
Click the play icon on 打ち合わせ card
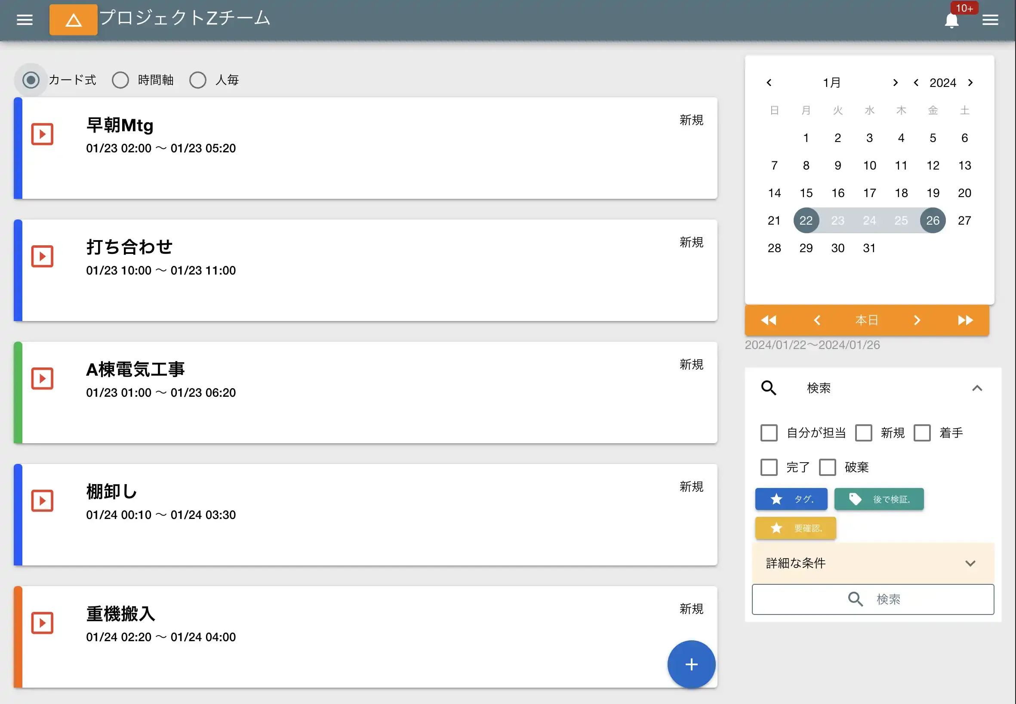pyautogui.click(x=42, y=256)
